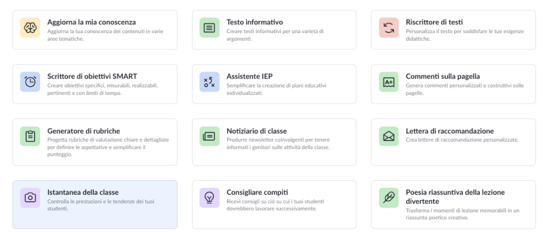Image resolution: width=554 pixels, height=248 pixels.
Task: Open the Scrittore di obiettivi SMART title
Action: [92, 77]
